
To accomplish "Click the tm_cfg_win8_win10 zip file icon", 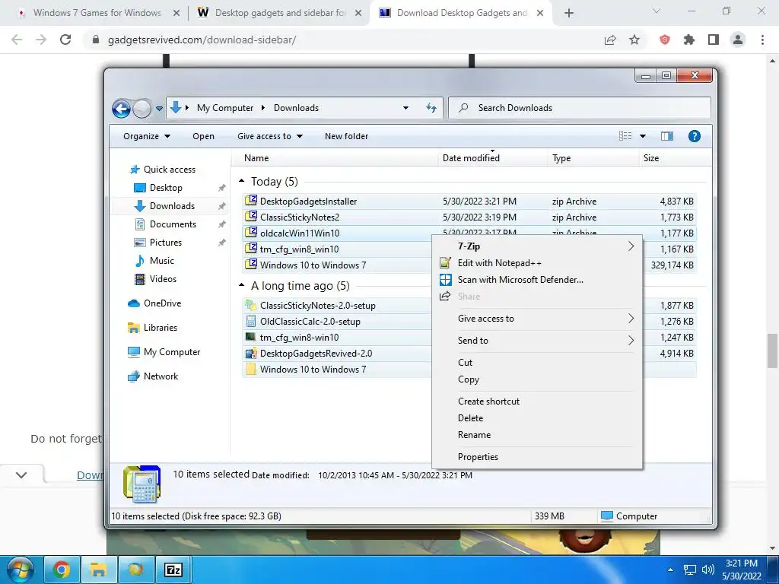I will [x=251, y=249].
